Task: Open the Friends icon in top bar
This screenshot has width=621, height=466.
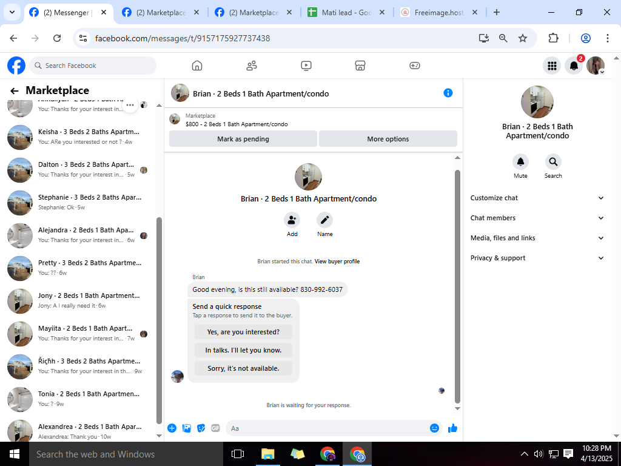Action: pyautogui.click(x=252, y=66)
